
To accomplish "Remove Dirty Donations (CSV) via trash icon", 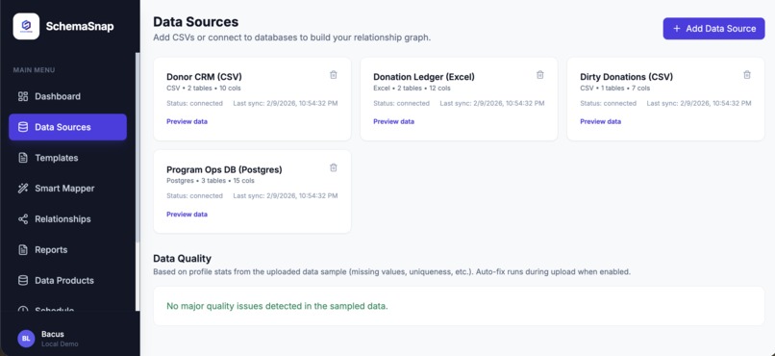I will 747,75.
